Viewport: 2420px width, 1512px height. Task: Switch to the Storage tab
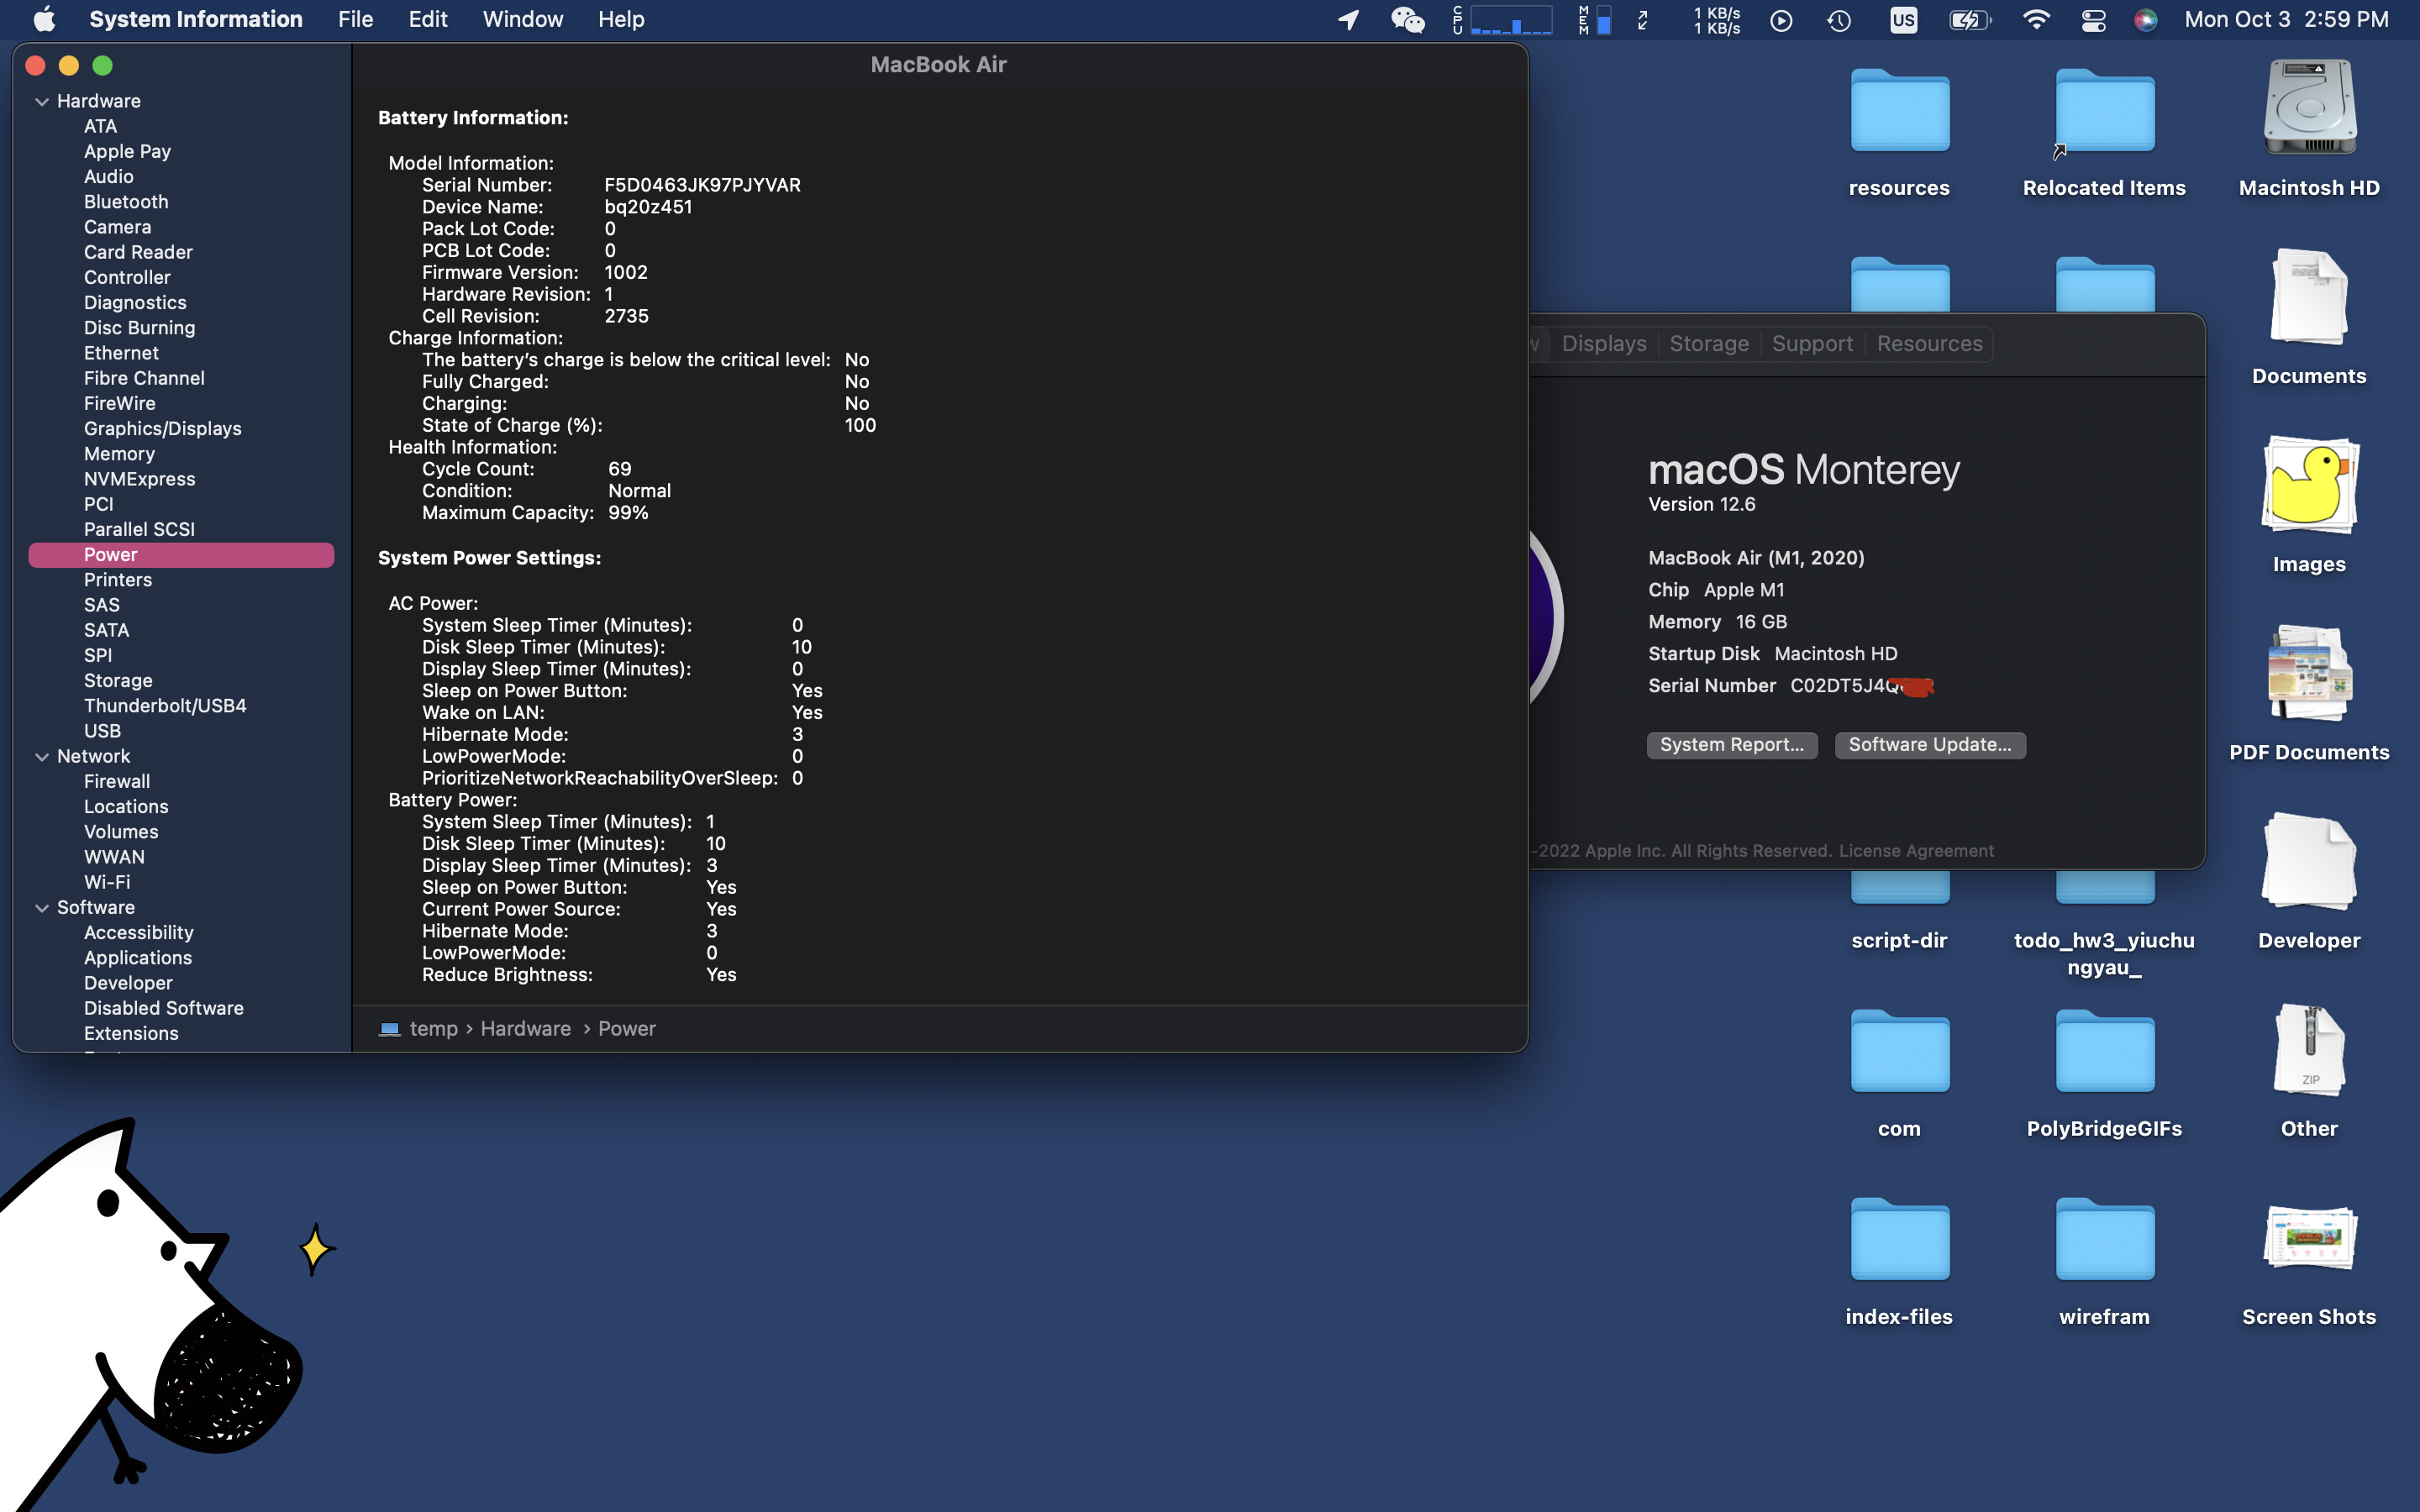(1708, 344)
